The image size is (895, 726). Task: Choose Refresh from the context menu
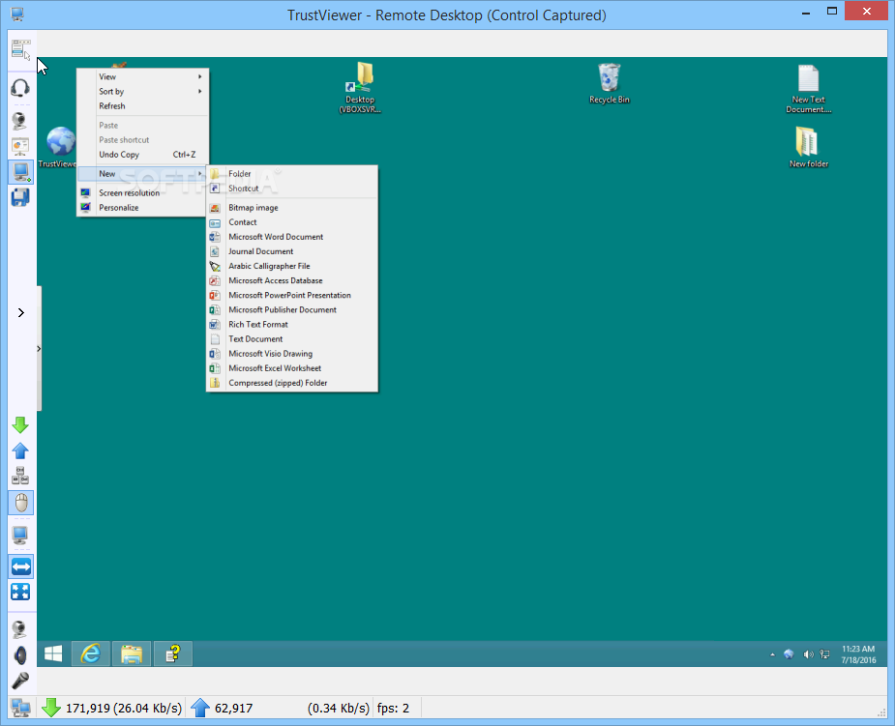pyautogui.click(x=142, y=106)
